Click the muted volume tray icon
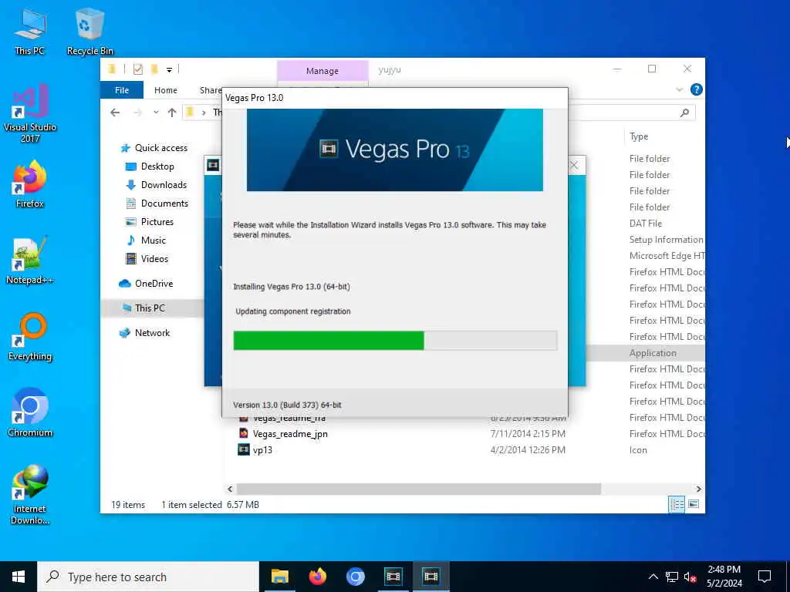Screen dimensions: 790x592 coord(690,577)
